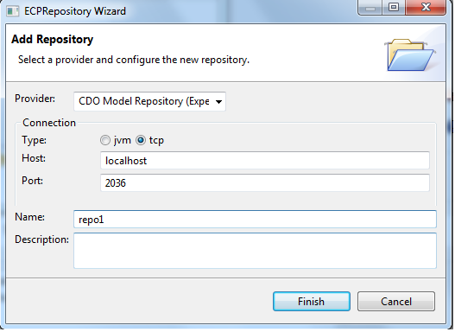Screen dimensions: 455x332
Task: Focus the Name field with repo1
Action: point(255,220)
